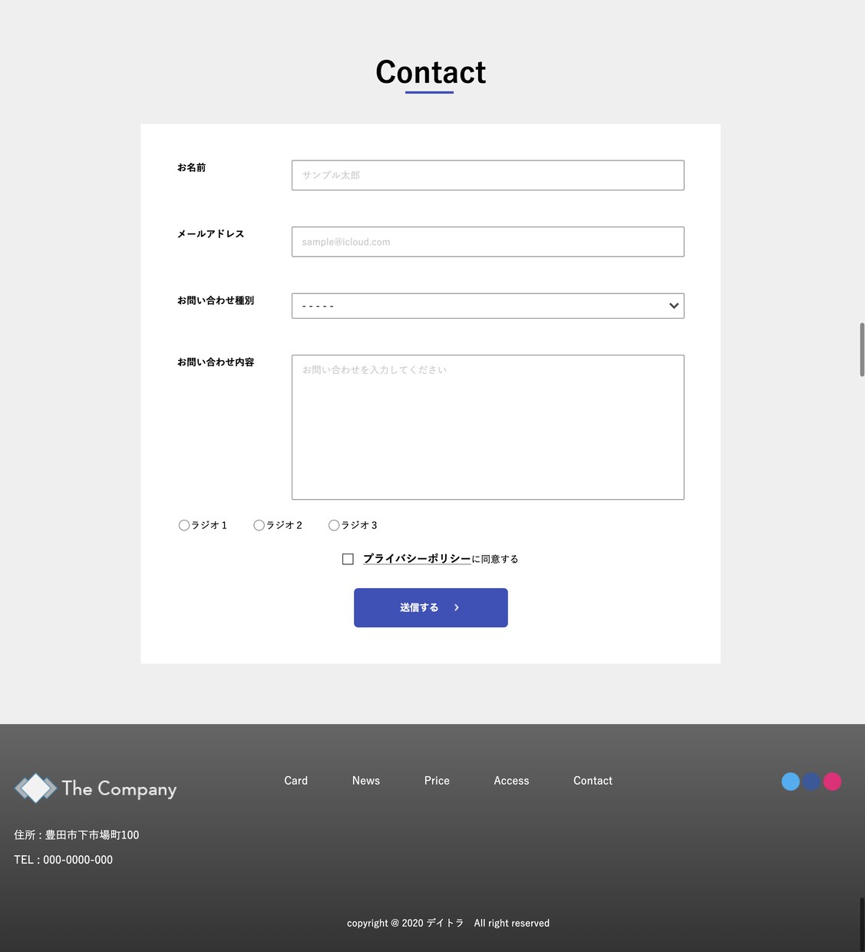Viewport: 865px width, 952px height.
Task: Click the Contact footer link
Action: pyautogui.click(x=593, y=781)
